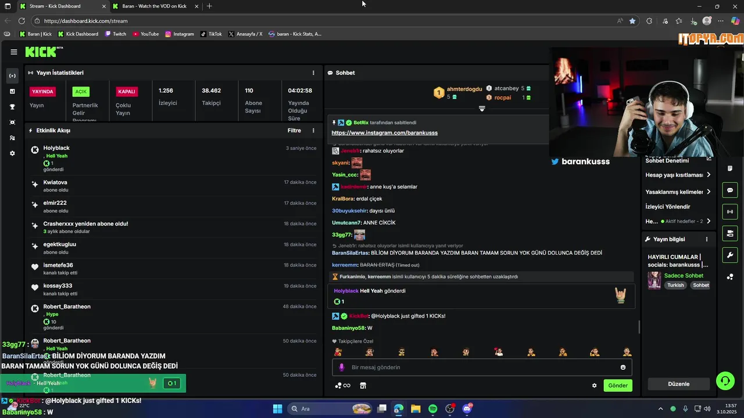Image resolution: width=744 pixels, height=418 pixels.
Task: Open chat settings gear near Gönder
Action: (x=594, y=385)
